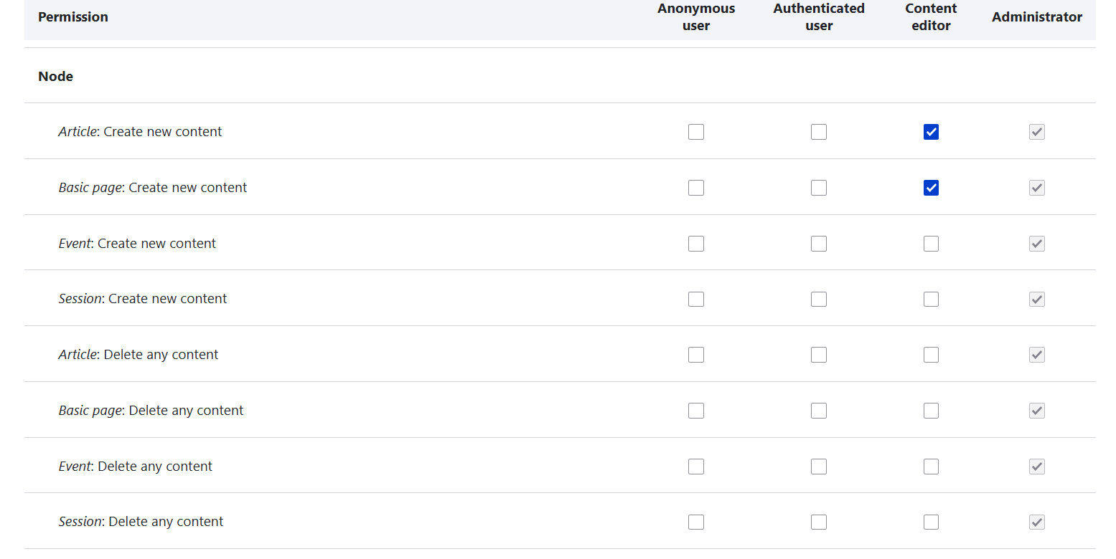Enable Session: Create new content for Authenticated user

point(818,299)
